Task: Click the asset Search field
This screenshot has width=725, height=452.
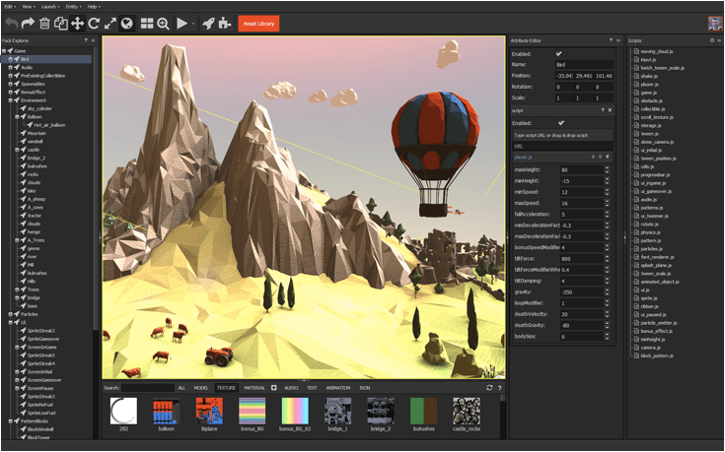Action: pyautogui.click(x=148, y=388)
